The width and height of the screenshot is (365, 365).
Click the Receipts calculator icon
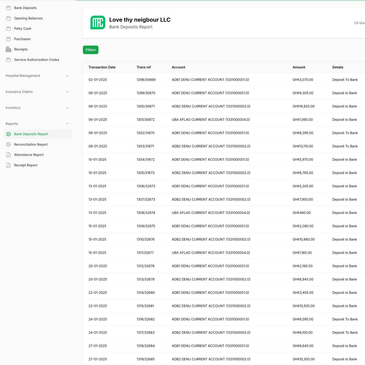coord(8,49)
